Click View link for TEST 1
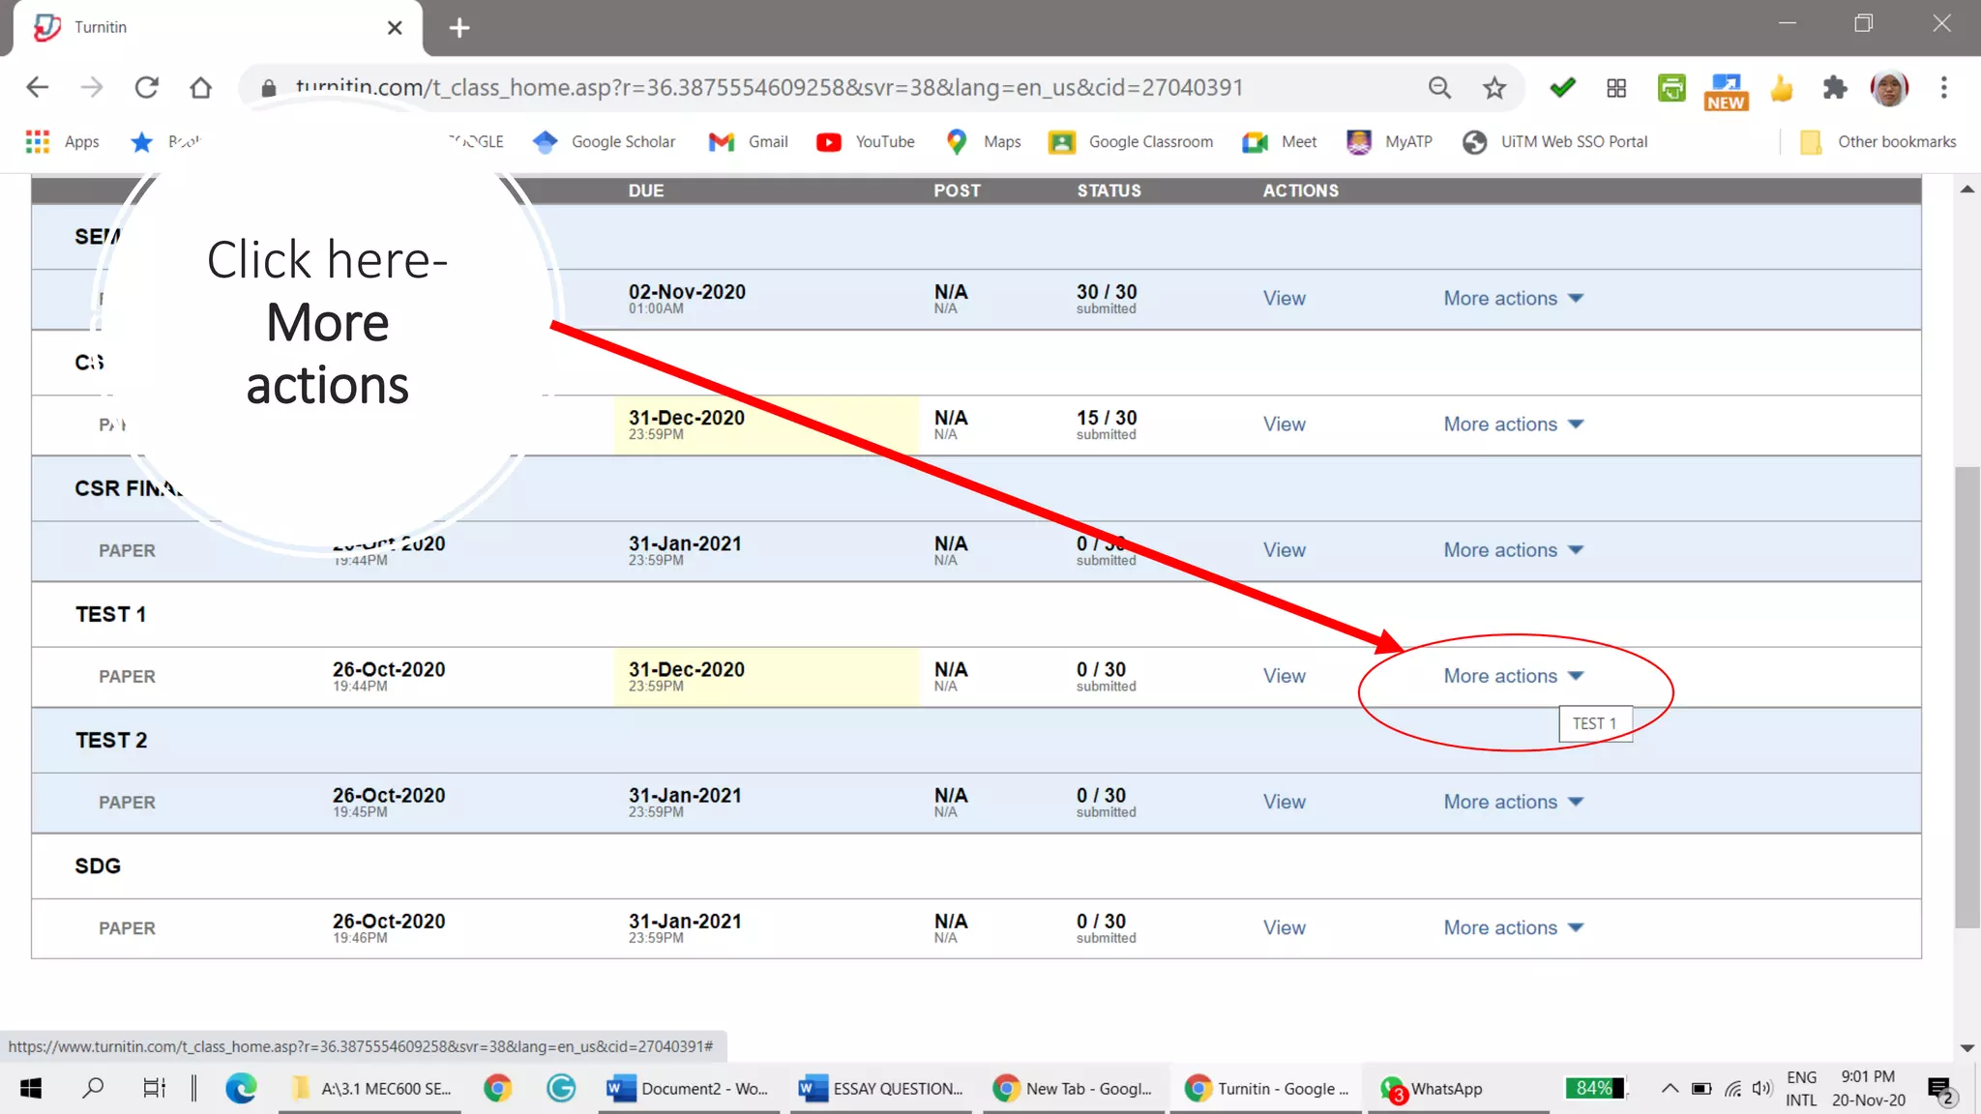Image resolution: width=1981 pixels, height=1114 pixels. pyautogui.click(x=1284, y=676)
